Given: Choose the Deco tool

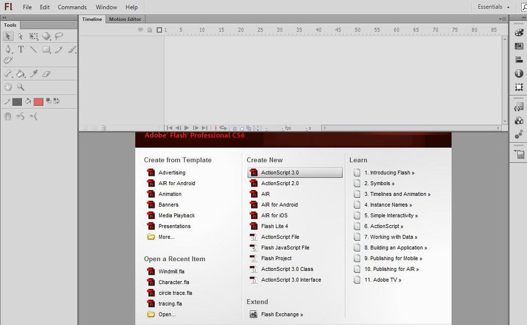Looking at the screenshot, I should (x=7, y=61).
